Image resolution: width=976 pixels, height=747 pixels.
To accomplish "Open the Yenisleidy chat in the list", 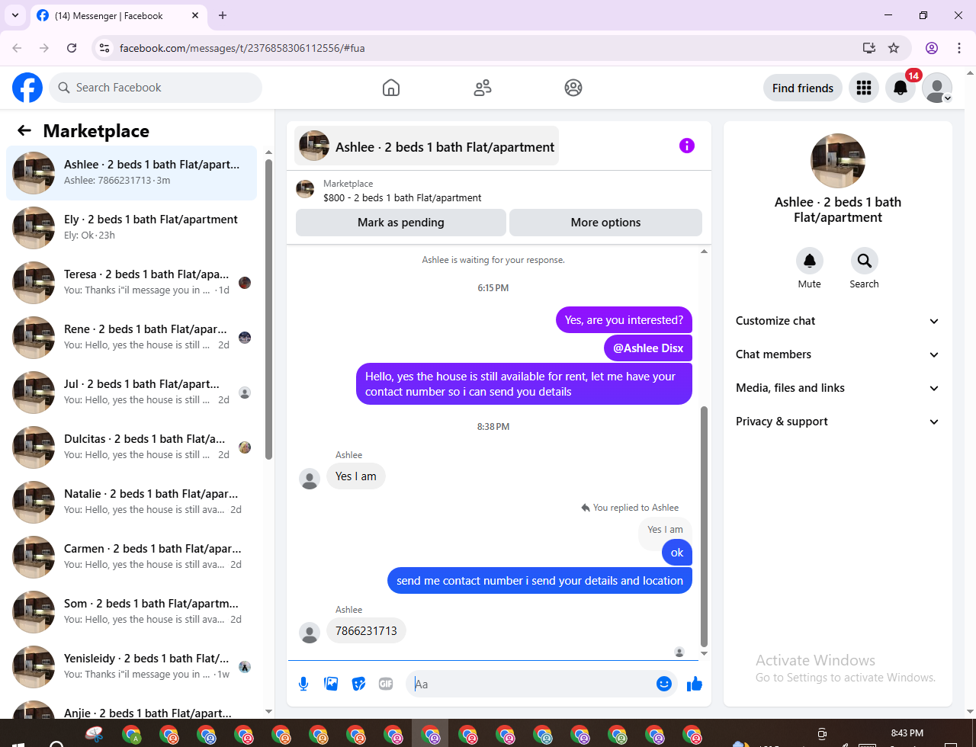I will click(131, 667).
